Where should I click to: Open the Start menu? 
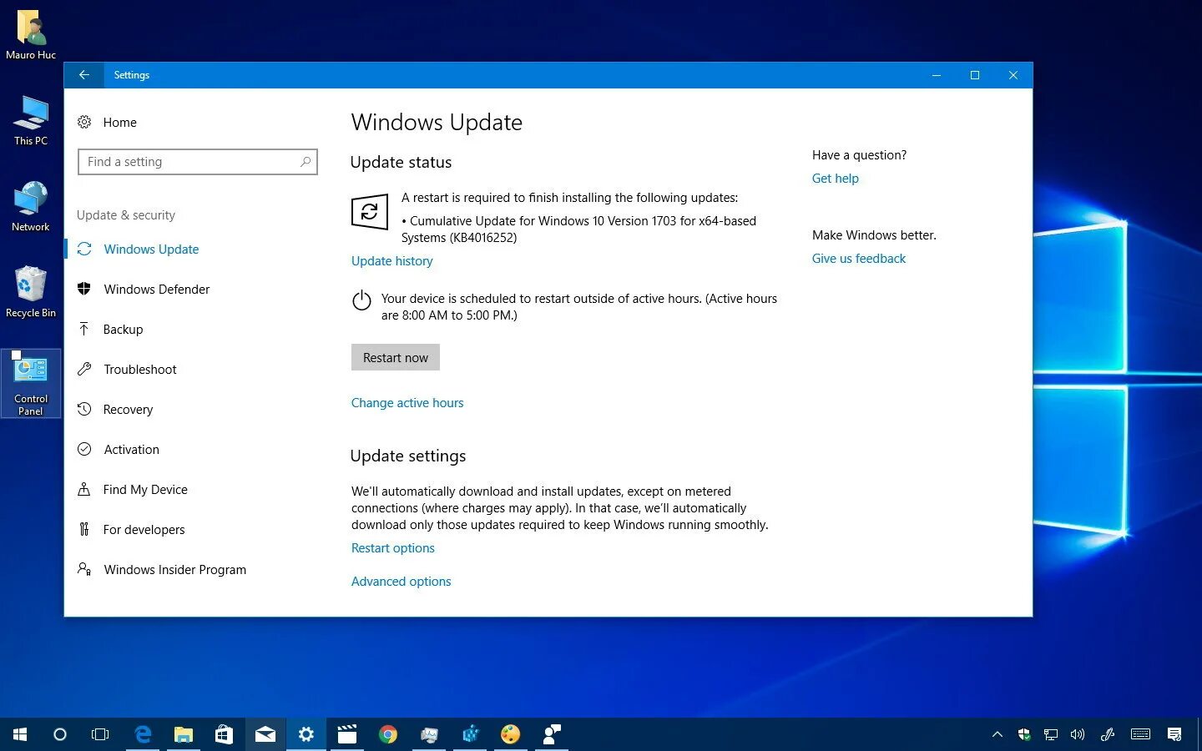(x=20, y=734)
